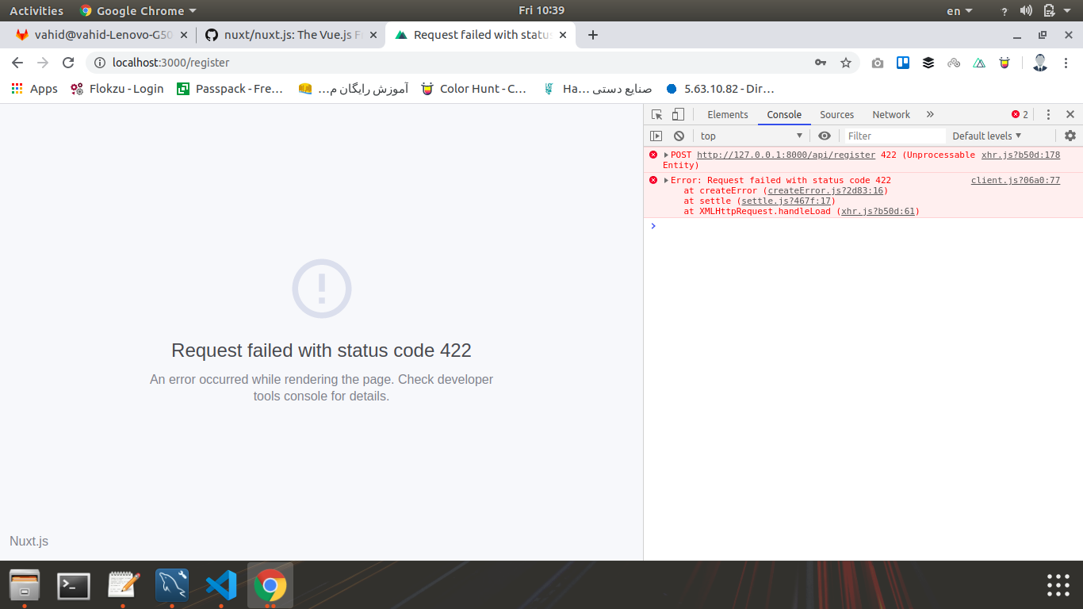The width and height of the screenshot is (1083, 609).
Task: Open Terminal from the dock
Action: tap(74, 586)
